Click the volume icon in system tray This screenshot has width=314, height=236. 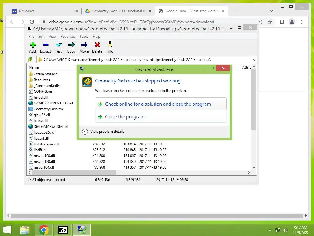click(x=285, y=230)
